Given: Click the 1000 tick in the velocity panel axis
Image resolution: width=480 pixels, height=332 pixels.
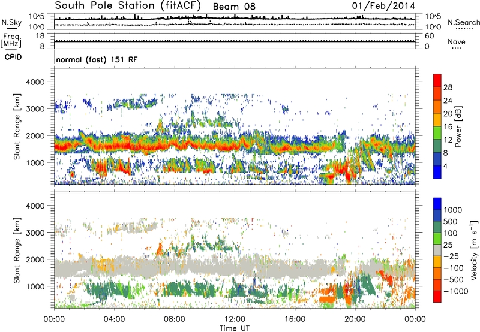Looking at the screenshot, I should 35,286.
